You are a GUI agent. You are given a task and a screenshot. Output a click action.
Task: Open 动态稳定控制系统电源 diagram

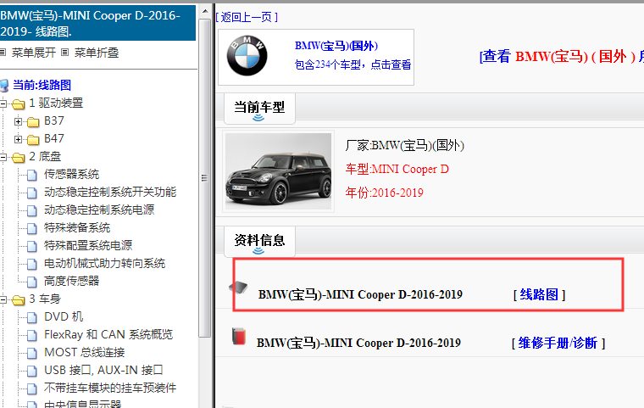(x=99, y=210)
